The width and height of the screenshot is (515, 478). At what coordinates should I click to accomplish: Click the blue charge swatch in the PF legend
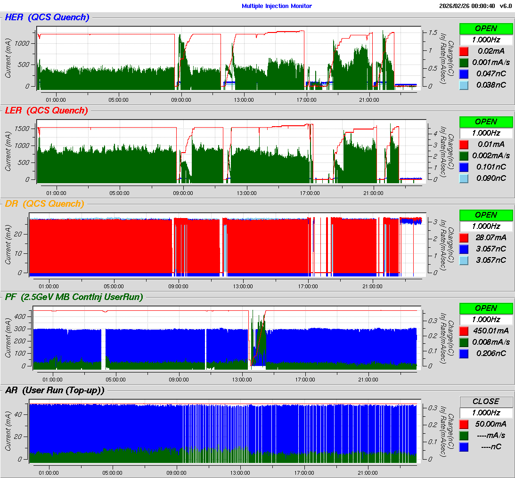tap(464, 354)
